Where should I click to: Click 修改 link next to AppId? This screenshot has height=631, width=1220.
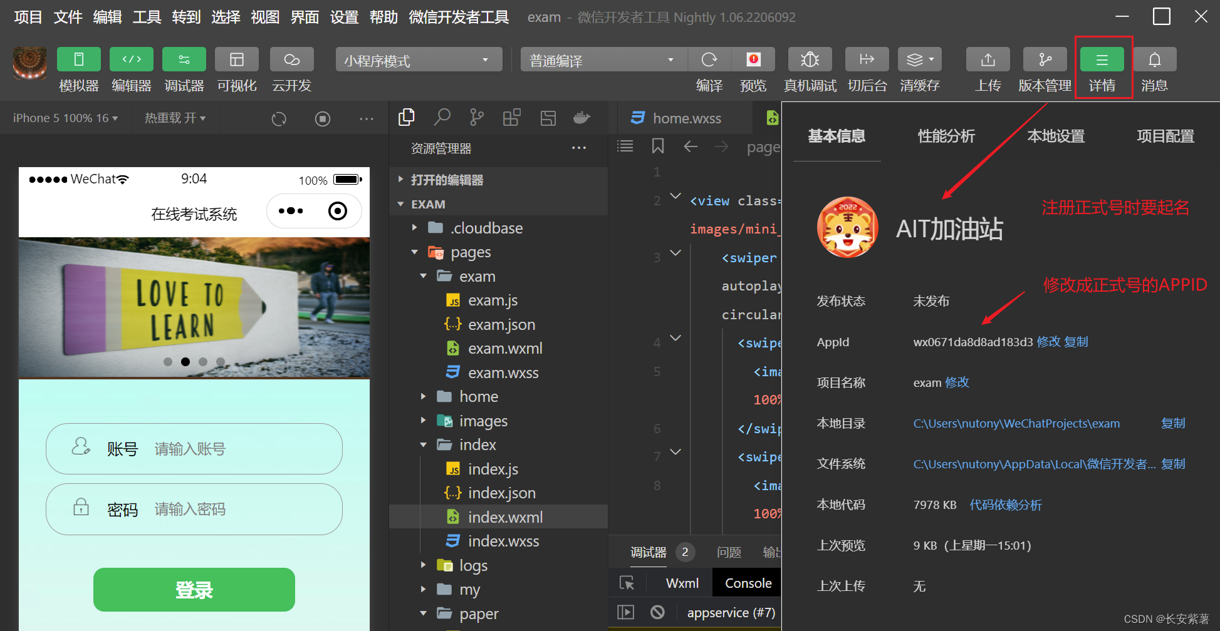[x=1048, y=342]
